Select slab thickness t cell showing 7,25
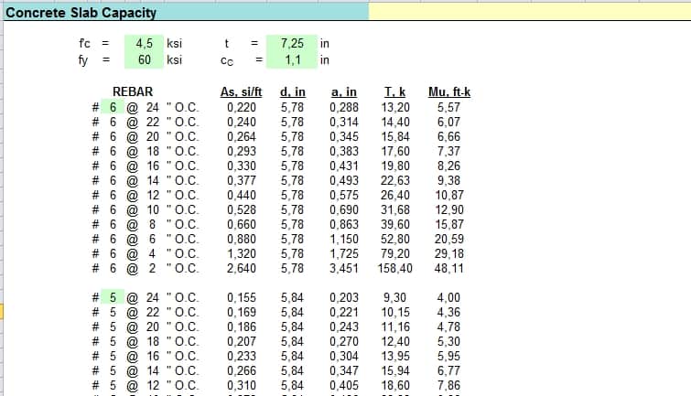Viewport: 691px width, 396px height. click(x=292, y=43)
